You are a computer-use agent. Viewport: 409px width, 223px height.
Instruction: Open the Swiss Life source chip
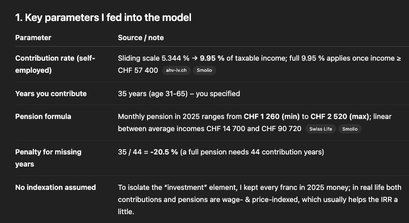pyautogui.click(x=321, y=129)
